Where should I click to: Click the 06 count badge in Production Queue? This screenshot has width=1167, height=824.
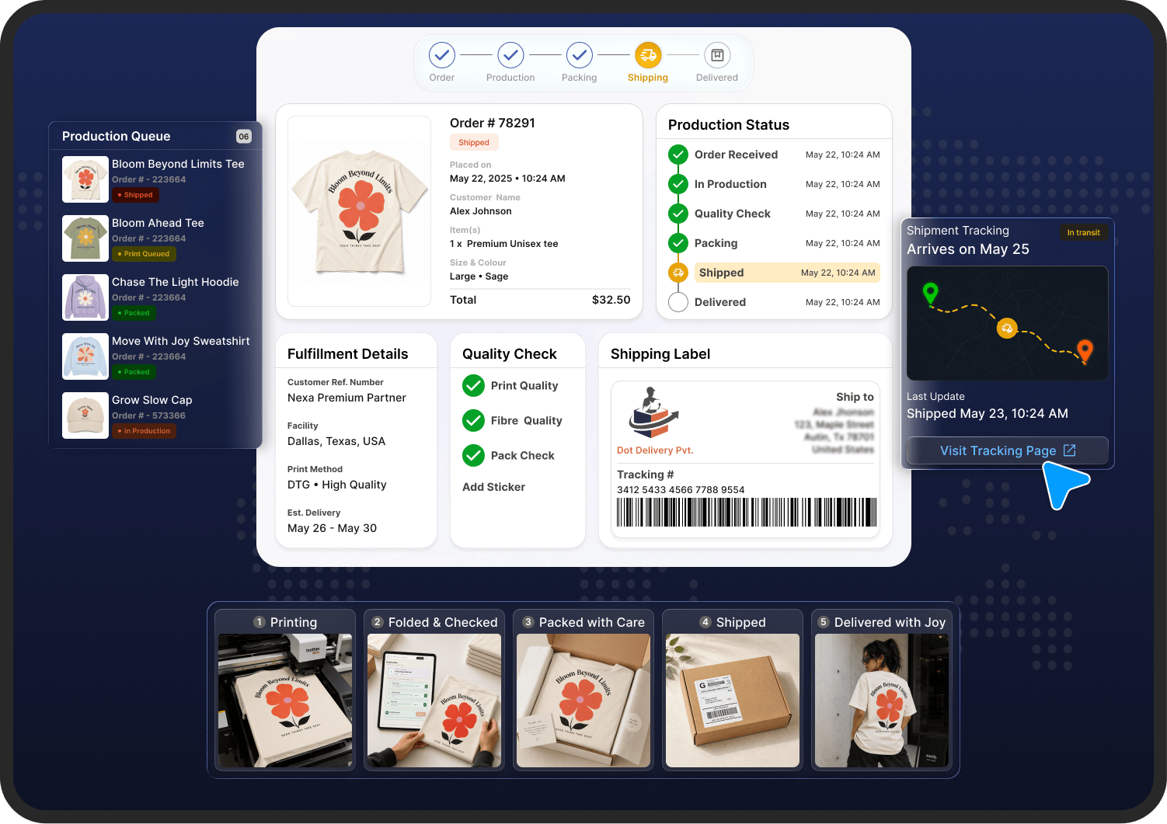click(x=244, y=137)
